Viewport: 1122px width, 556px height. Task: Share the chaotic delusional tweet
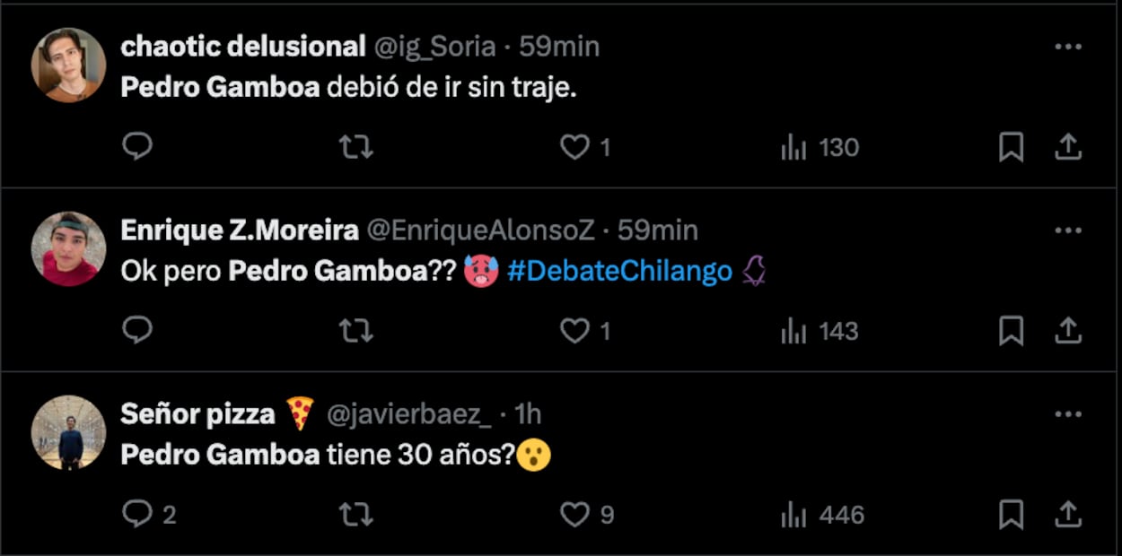(x=1067, y=147)
